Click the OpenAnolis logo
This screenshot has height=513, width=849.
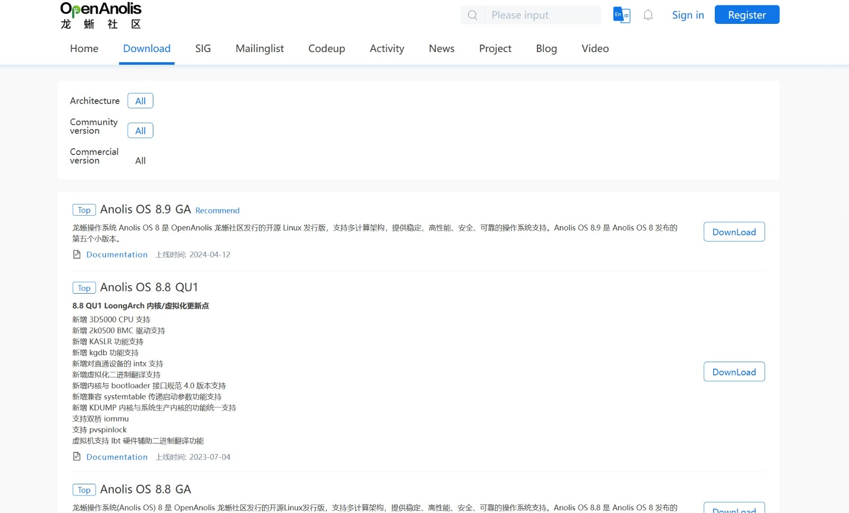[x=101, y=15]
